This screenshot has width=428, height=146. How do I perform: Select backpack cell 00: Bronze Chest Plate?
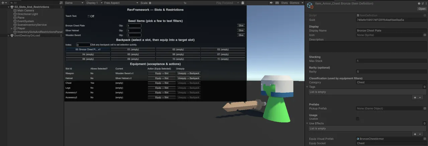coord(88,49)
